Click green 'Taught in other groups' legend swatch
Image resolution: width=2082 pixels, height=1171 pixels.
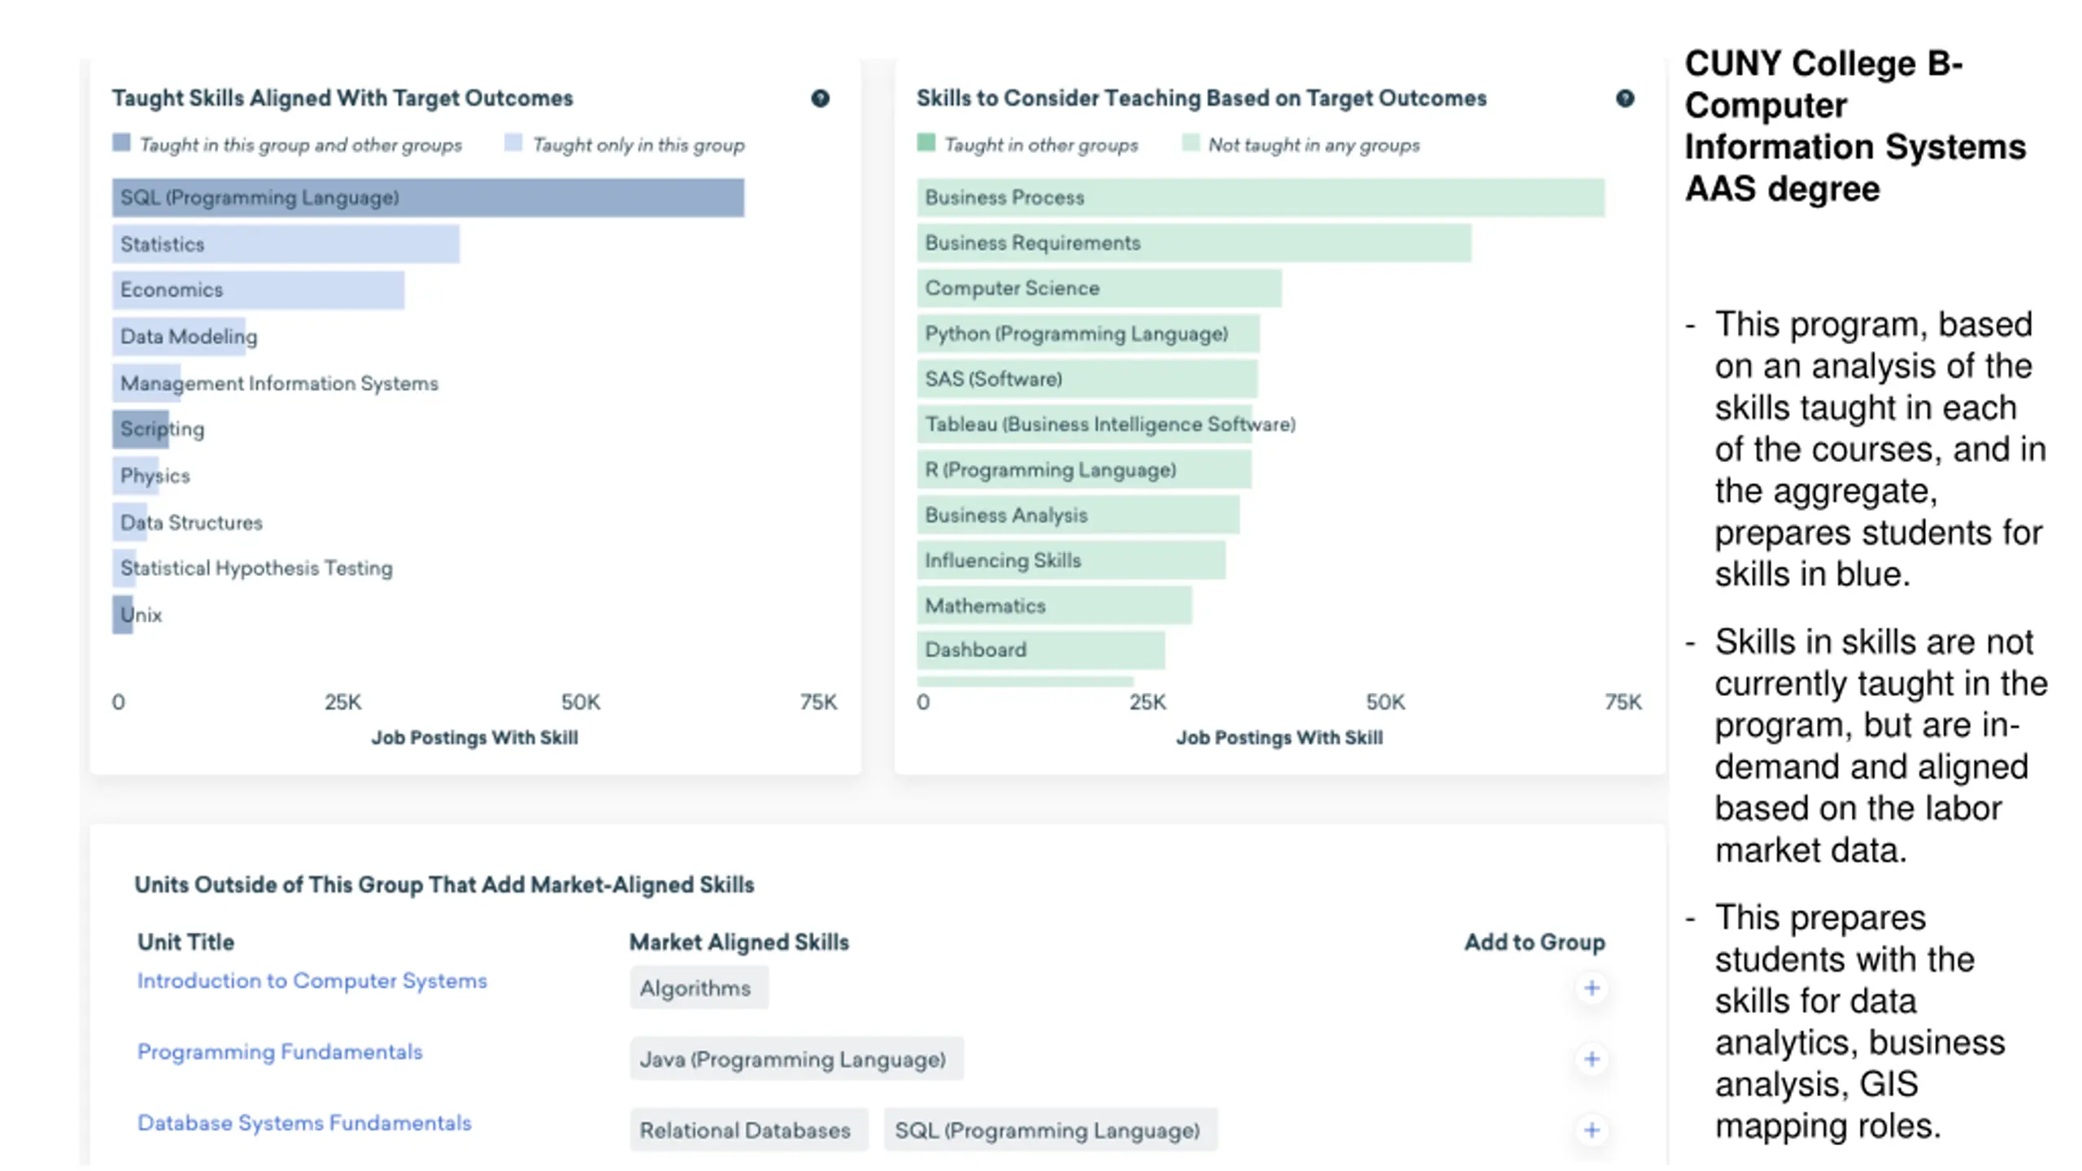(926, 143)
